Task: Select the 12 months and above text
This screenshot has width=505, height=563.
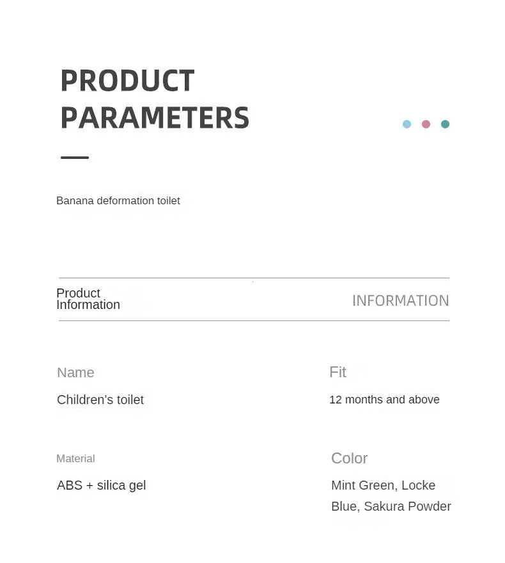Action: tap(385, 400)
